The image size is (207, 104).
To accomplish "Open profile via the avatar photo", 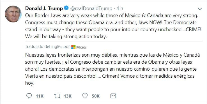I will pyautogui.click(x=13, y=14).
